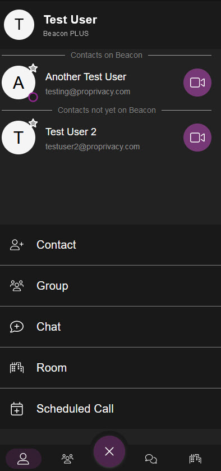Click the group people icon in menu
This screenshot has height=471, width=221.
tap(17, 286)
